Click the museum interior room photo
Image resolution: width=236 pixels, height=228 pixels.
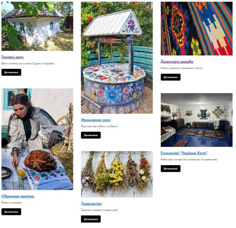pos(197,120)
